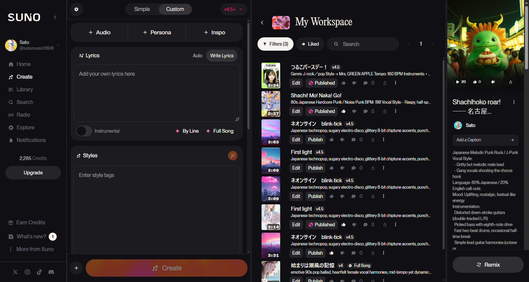
Task: Switch to Simple mode
Action: [x=142, y=9]
